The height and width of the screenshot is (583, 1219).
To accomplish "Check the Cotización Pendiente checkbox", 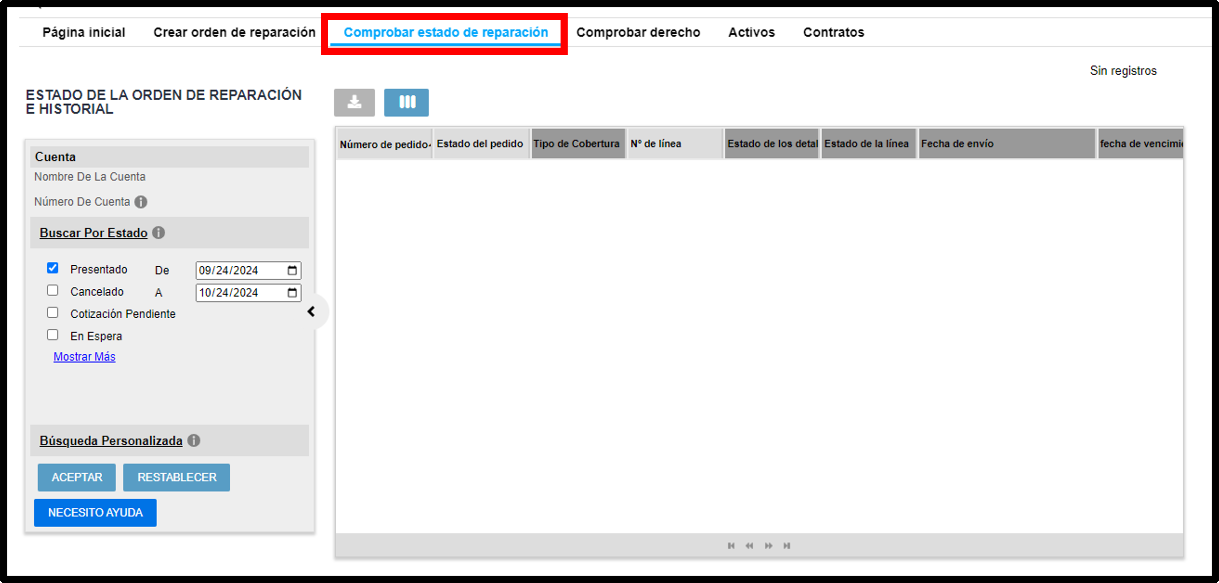I will (x=53, y=312).
